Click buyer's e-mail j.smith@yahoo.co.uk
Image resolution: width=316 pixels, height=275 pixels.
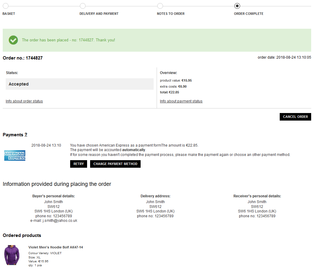pyautogui.click(x=54, y=221)
